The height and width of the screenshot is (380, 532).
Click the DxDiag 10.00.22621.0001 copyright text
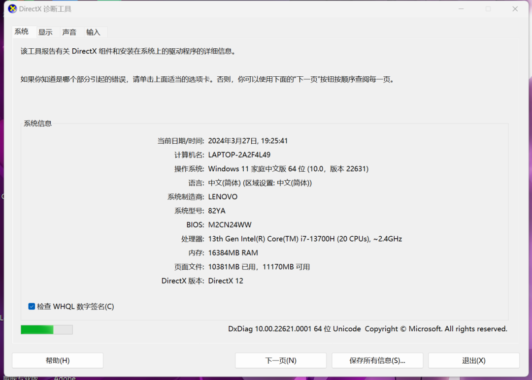tap(367, 329)
